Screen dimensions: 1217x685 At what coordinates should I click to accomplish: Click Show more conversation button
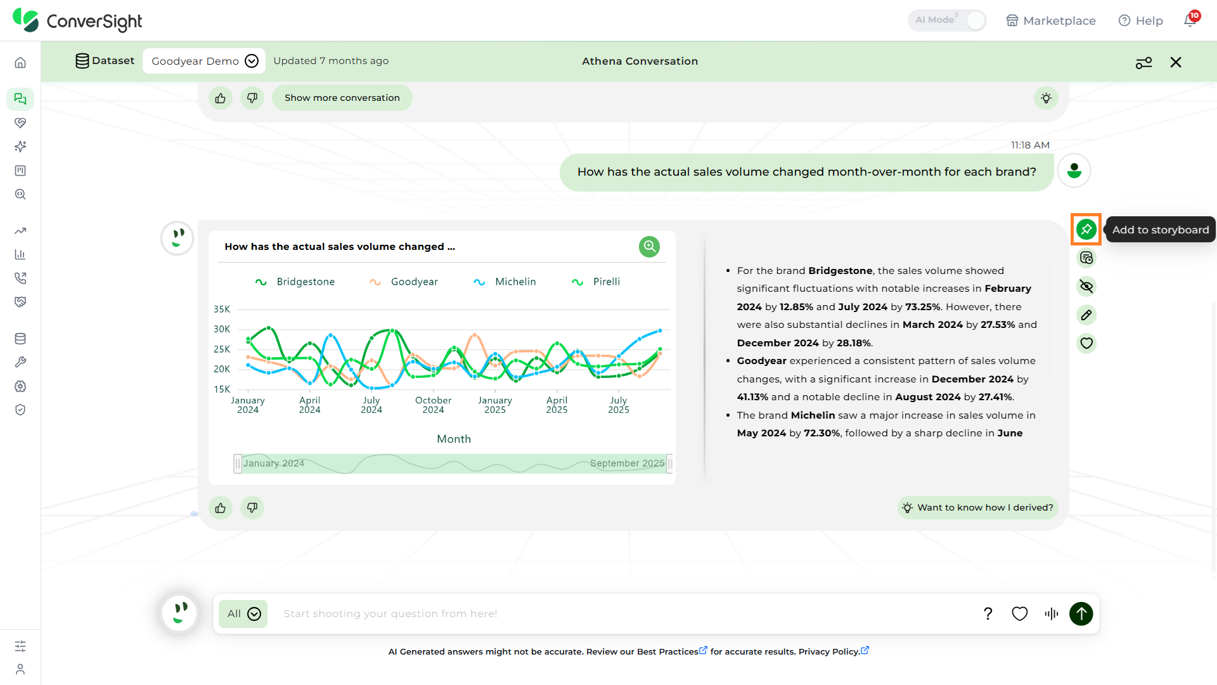click(x=342, y=98)
